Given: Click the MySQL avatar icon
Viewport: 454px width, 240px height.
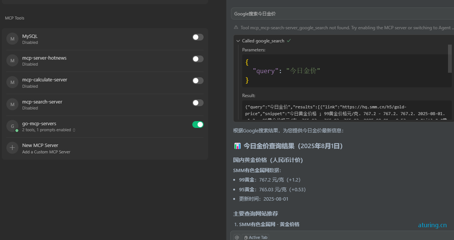Looking at the screenshot, I should pyautogui.click(x=12, y=39).
